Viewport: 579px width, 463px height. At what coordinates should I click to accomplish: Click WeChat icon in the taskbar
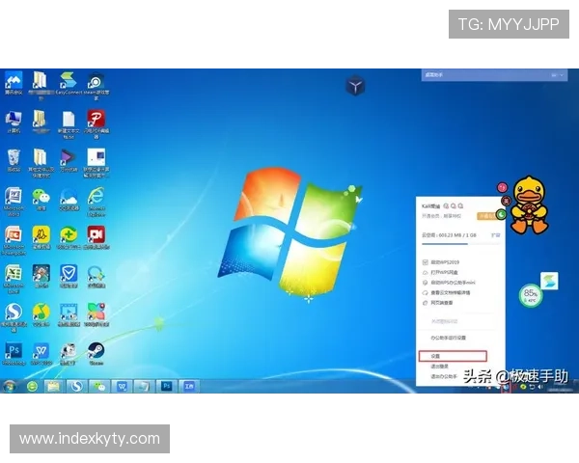[98, 386]
